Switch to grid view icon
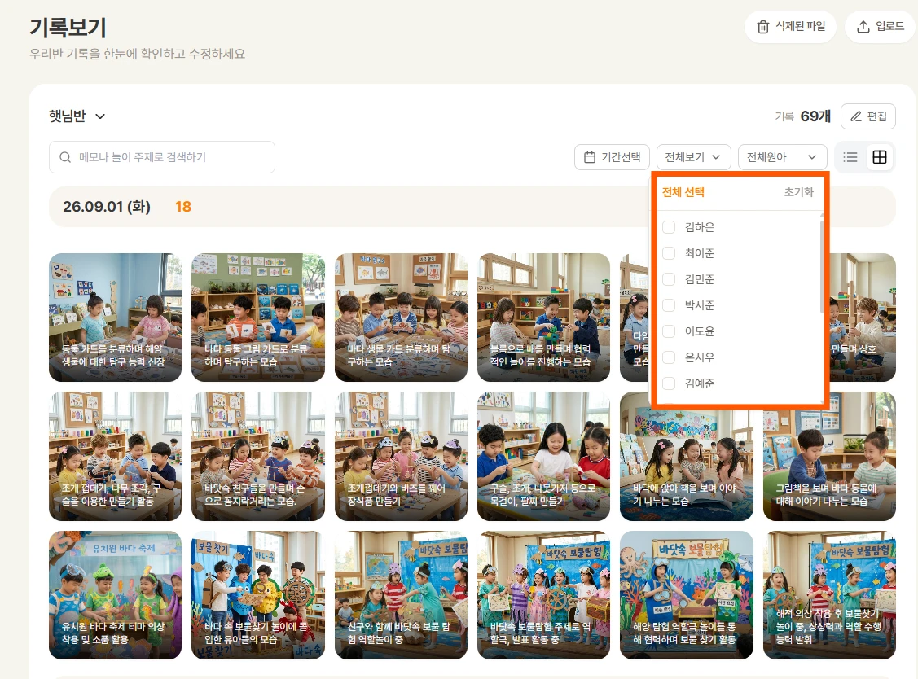The width and height of the screenshot is (918, 679). click(x=880, y=157)
